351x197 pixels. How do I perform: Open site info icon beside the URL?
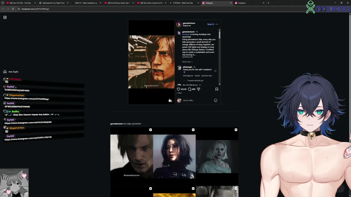tap(19, 9)
